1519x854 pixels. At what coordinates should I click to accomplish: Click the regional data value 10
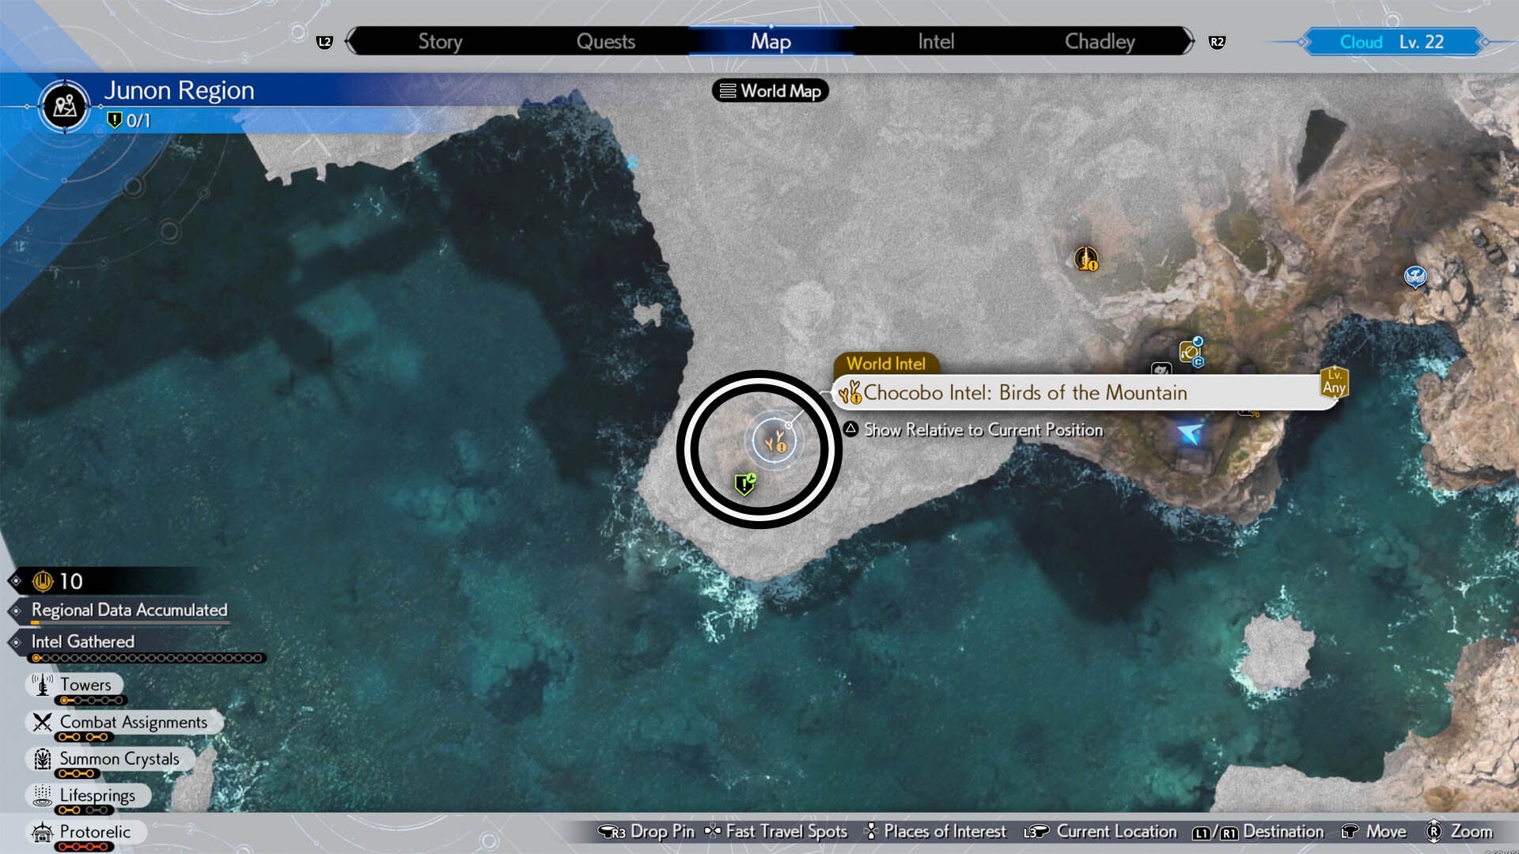tap(71, 582)
